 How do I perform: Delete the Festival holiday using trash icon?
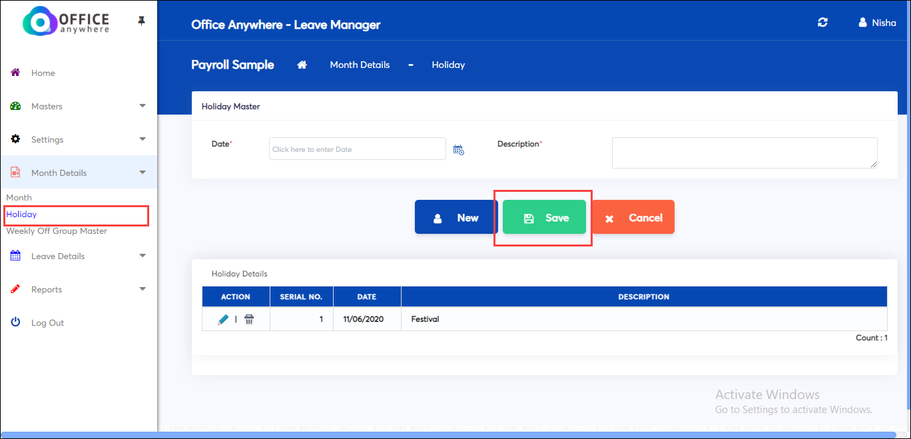249,319
